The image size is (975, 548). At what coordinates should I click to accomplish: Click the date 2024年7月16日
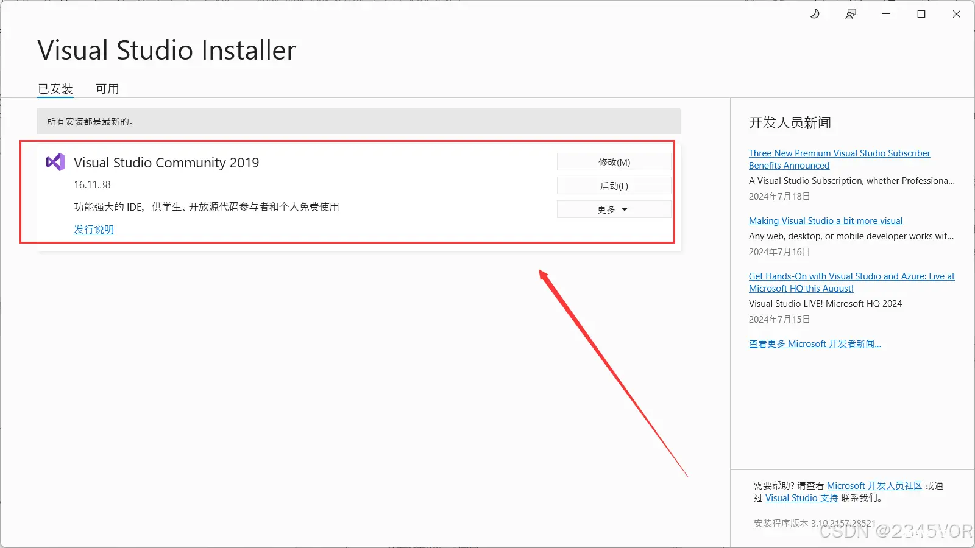[779, 252]
